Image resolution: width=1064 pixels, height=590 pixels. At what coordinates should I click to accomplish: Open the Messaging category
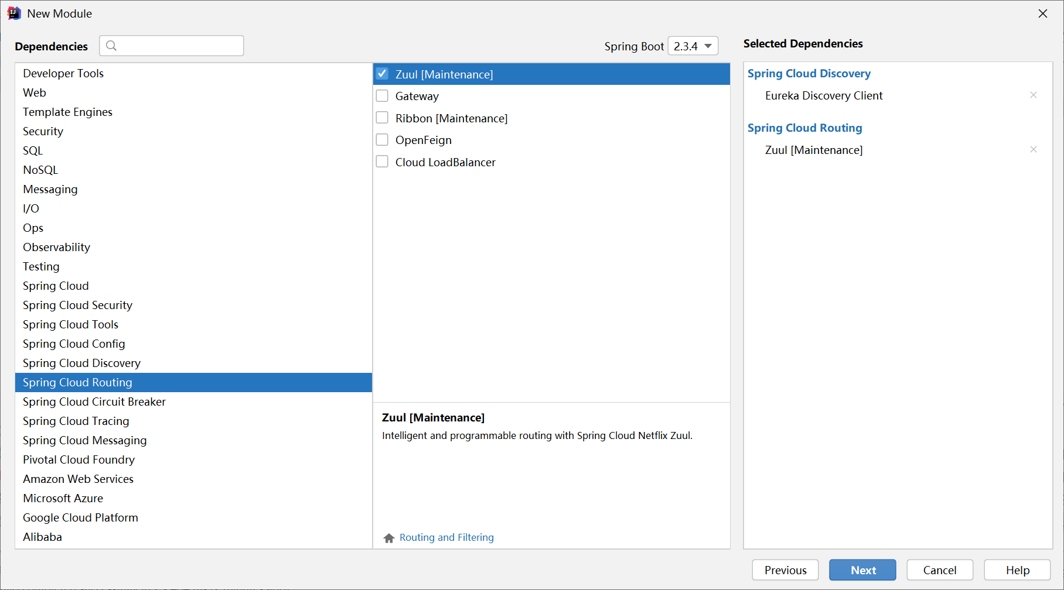[x=193, y=189]
